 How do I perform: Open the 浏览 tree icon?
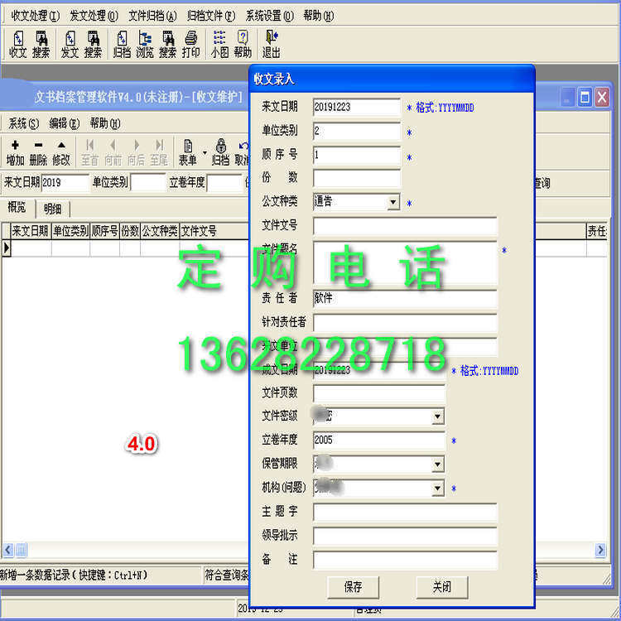(x=145, y=45)
